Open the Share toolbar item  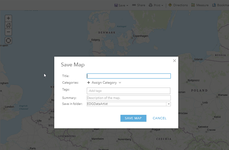(x=139, y=5)
